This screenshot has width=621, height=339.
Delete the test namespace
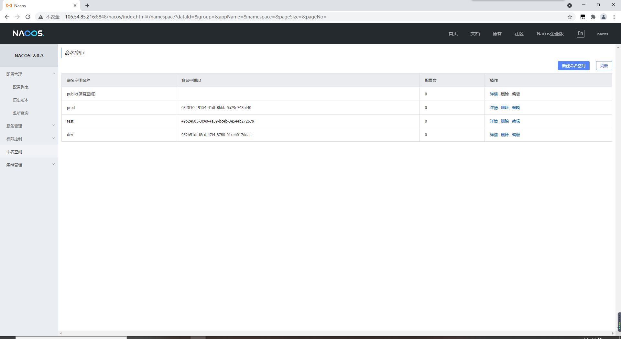(x=505, y=121)
